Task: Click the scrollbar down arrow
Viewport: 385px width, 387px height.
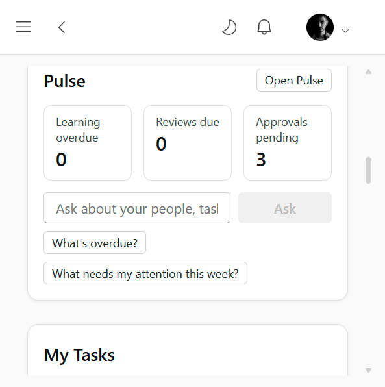Action: coord(369,370)
